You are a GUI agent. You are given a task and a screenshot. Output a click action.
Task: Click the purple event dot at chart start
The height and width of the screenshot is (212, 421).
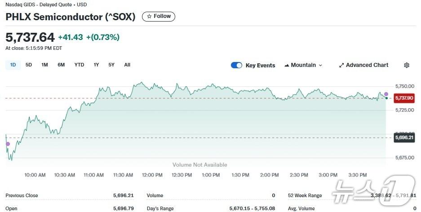(8, 144)
